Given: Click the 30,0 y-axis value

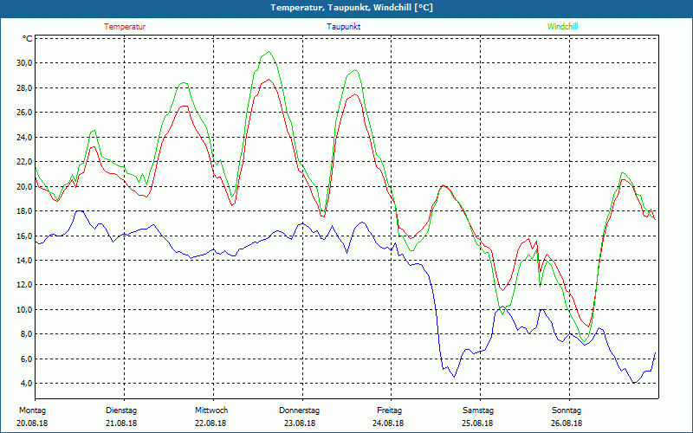Looking at the screenshot, I should 24,62.
